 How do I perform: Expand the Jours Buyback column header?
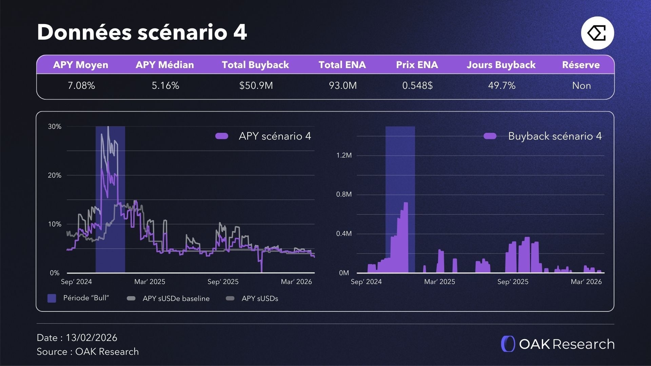coord(501,65)
